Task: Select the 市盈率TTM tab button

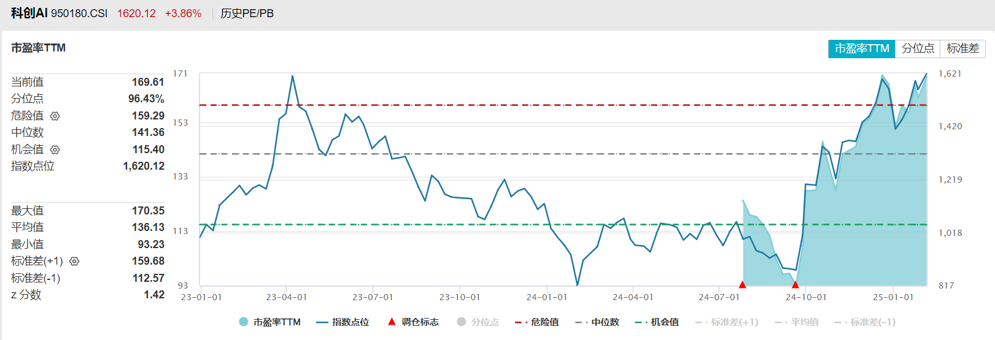Action: [x=862, y=49]
